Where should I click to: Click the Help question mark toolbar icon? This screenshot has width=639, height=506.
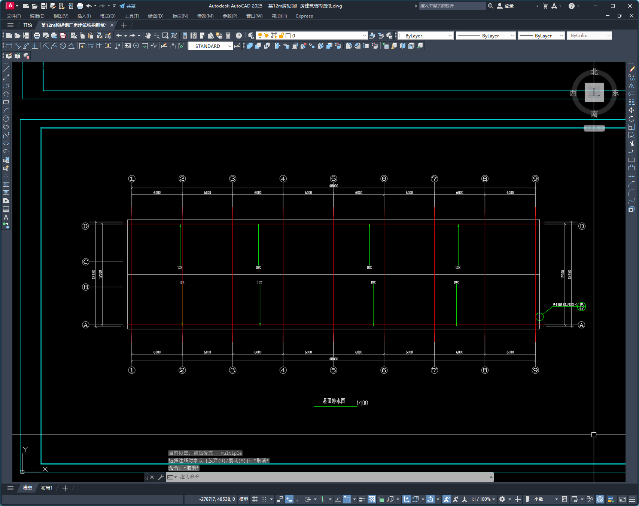tap(238, 36)
